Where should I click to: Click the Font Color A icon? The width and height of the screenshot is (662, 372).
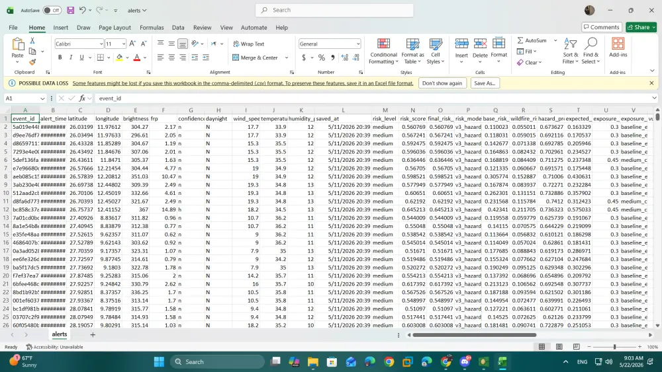[137, 57]
